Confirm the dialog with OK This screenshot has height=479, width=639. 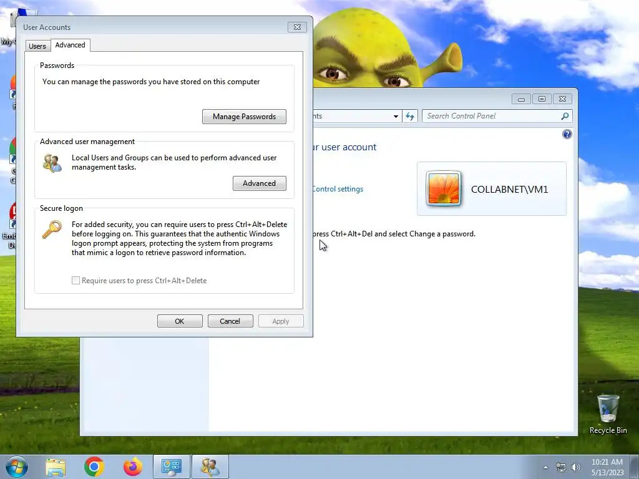[x=180, y=321]
